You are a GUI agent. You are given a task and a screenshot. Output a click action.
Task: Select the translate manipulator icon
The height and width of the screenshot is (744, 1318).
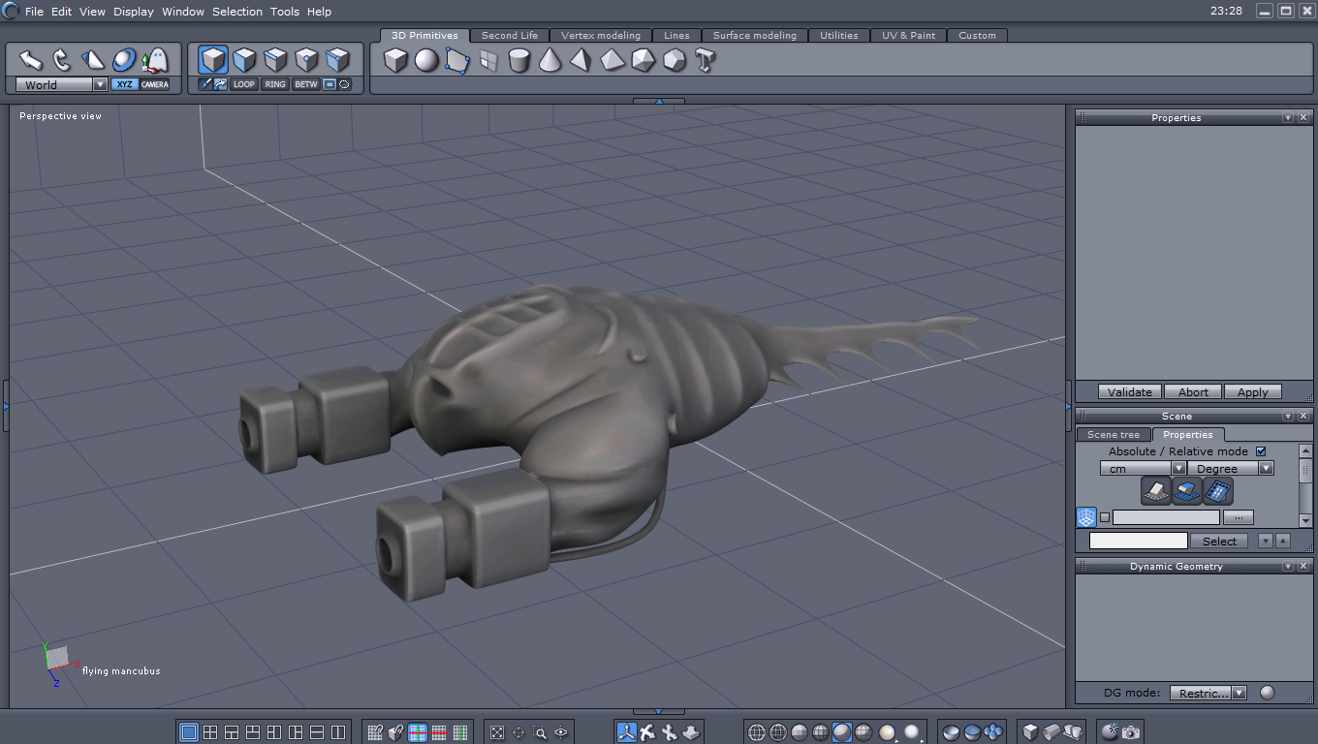click(626, 732)
